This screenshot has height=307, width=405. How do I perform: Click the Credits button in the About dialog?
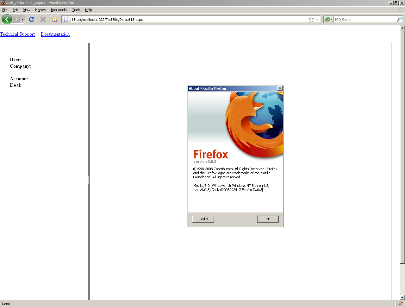[x=203, y=219]
